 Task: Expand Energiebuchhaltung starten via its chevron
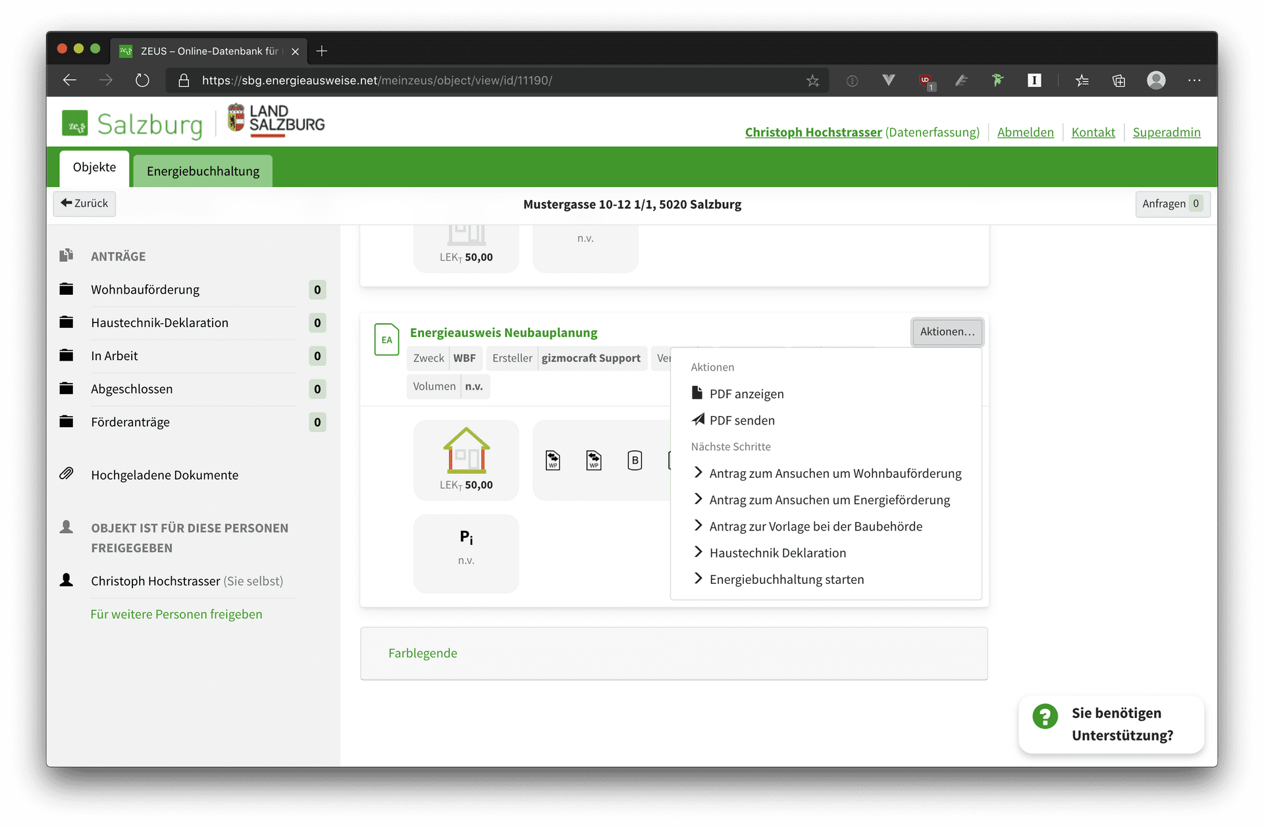[698, 578]
